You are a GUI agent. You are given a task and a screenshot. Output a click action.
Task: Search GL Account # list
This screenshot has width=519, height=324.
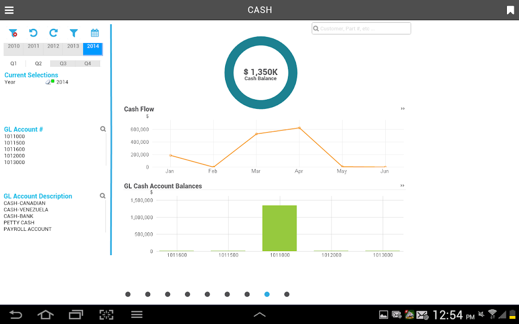(x=103, y=129)
